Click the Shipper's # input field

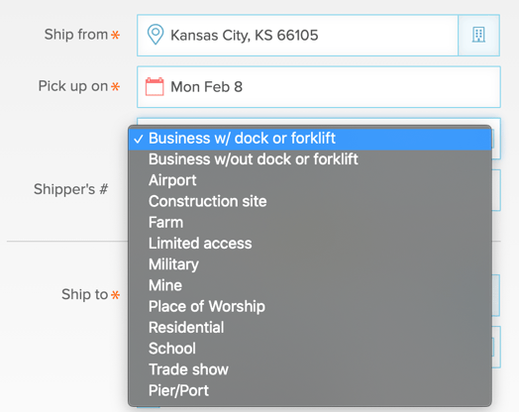click(x=496, y=190)
